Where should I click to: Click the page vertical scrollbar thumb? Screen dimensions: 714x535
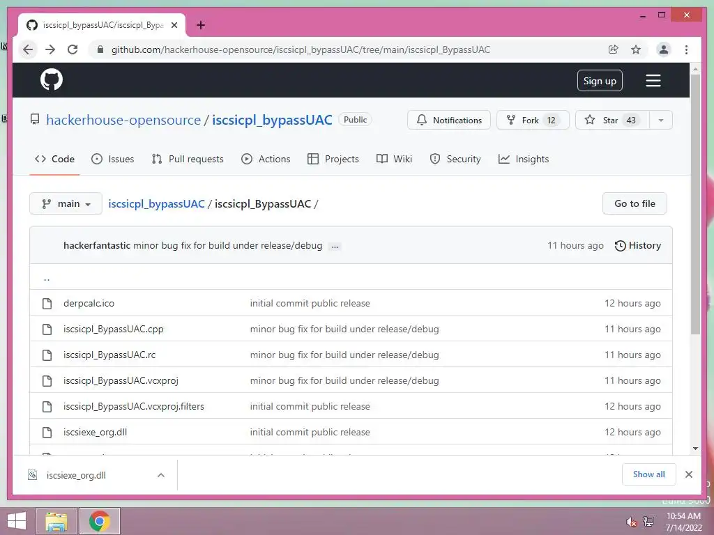[x=695, y=205]
